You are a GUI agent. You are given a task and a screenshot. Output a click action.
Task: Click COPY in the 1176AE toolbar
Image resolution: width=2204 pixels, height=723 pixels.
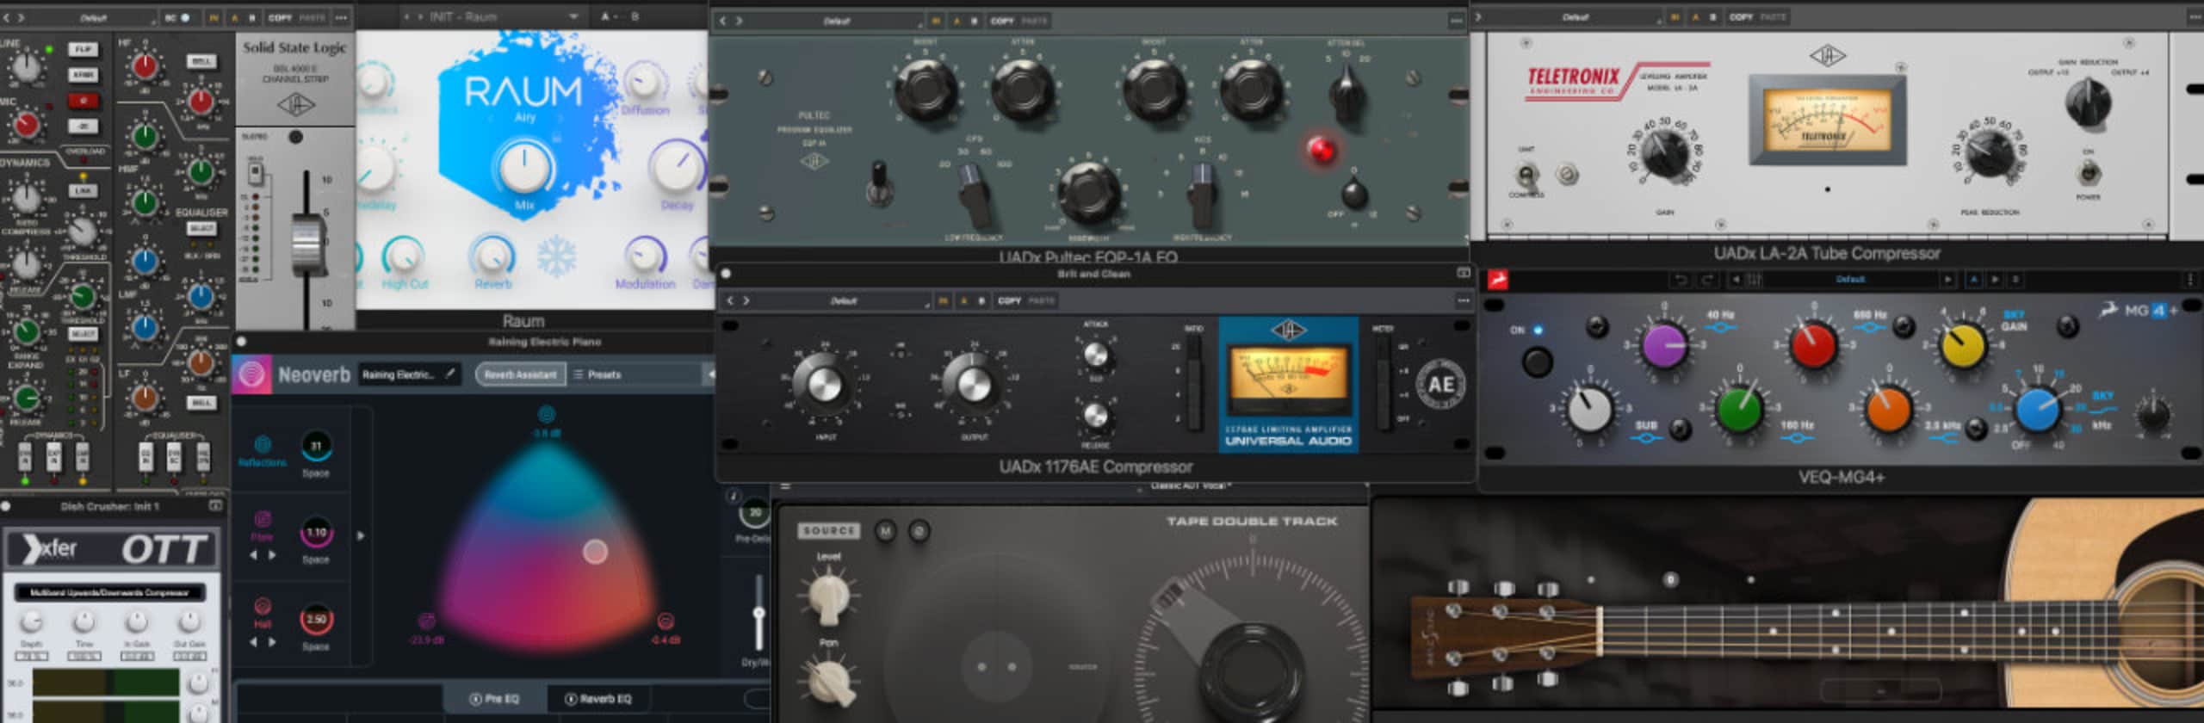pos(1009,300)
